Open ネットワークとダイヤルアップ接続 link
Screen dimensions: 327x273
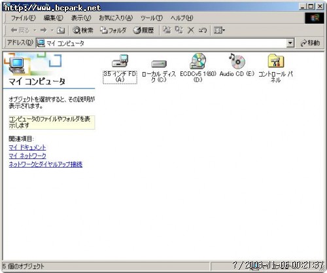coord(45,164)
